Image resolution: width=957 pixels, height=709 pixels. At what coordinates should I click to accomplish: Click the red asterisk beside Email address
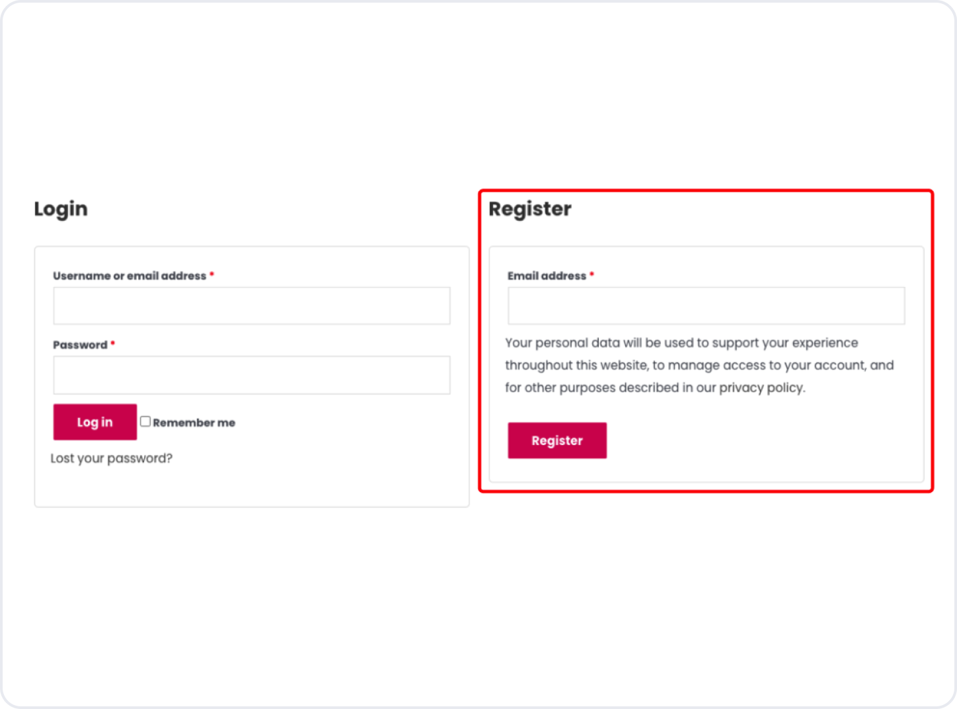point(592,274)
